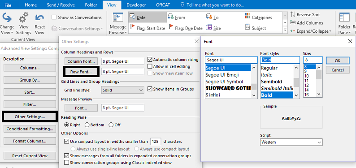
Task: Expand the Expand/Collapse ribbon menu
Action: pos(311,31)
